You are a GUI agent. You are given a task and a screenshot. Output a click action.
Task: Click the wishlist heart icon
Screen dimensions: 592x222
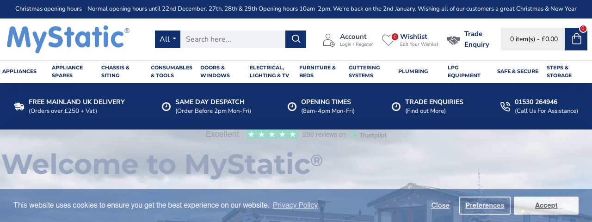(388, 41)
